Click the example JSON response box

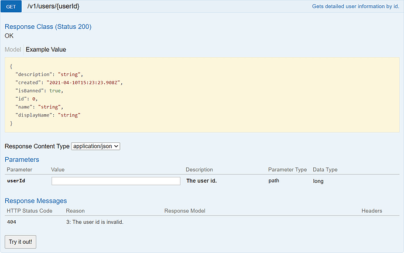click(202, 95)
